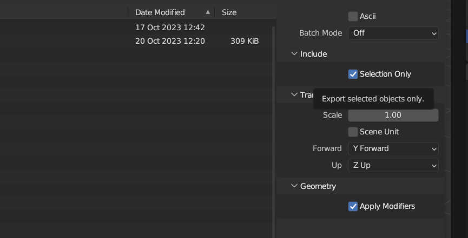Uncheck the Selection Only option
This screenshot has height=238, width=468.
pos(353,74)
